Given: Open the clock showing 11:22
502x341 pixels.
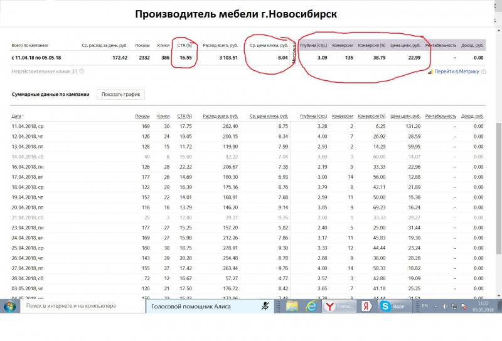Looking at the screenshot, I should tap(483, 307).
